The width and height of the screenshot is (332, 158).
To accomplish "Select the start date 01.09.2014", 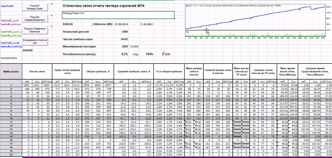I will point(121,24).
